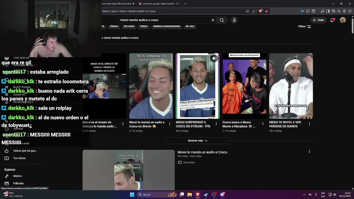Open YouTube notifications bell
This screenshot has height=199, width=354.
pyautogui.click(x=332, y=20)
